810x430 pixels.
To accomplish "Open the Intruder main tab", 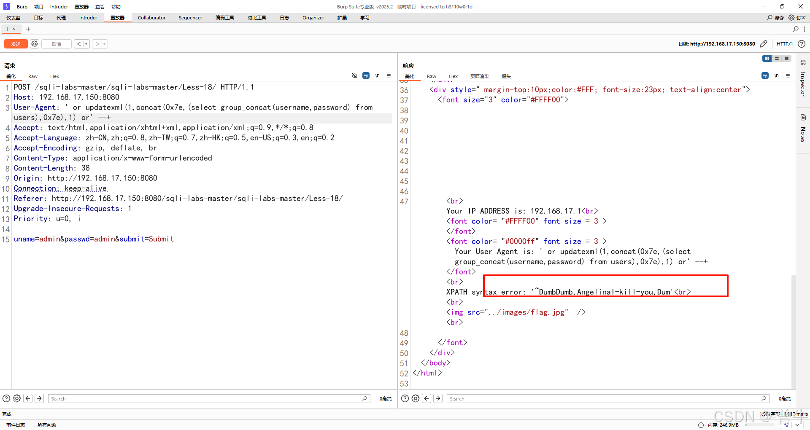I will pyautogui.click(x=88, y=18).
